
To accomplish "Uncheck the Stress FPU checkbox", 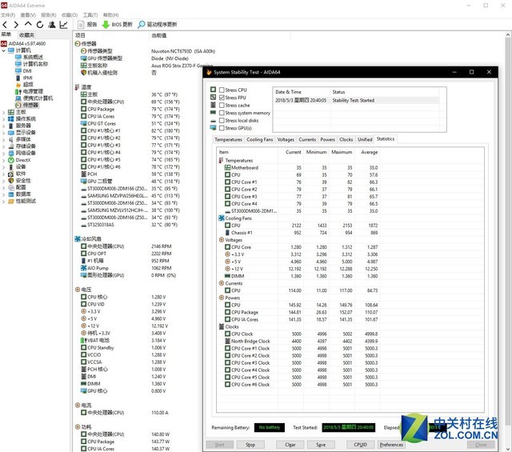I will [x=222, y=98].
